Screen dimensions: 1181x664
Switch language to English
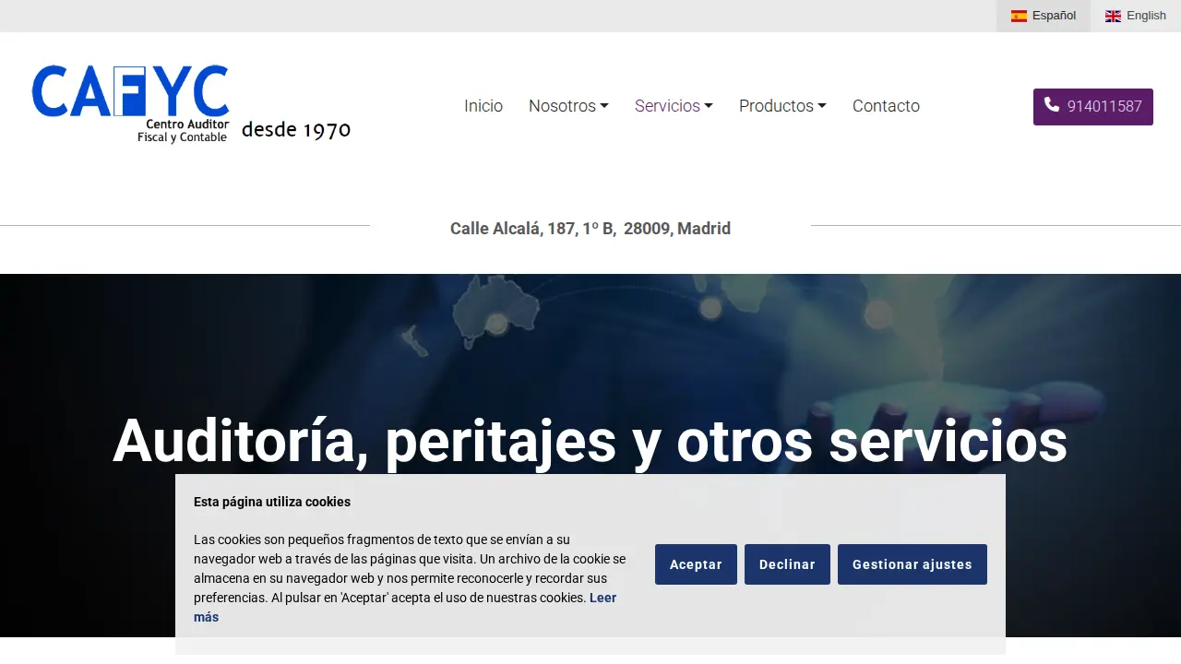pos(1136,16)
